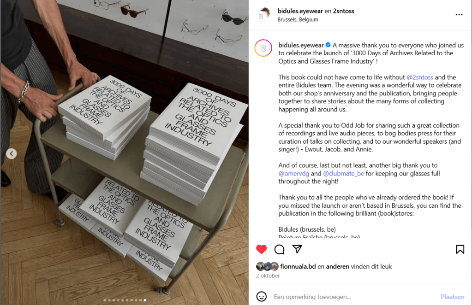Open the @omervdg mention link
The height and width of the screenshot is (305, 472).
294,173
